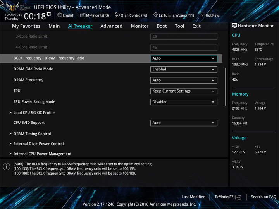Image resolution: width=279 pixels, height=209 pixels.
Task: Click the CPU temperature value 33°C
Action: pyautogui.click(x=258, y=50)
